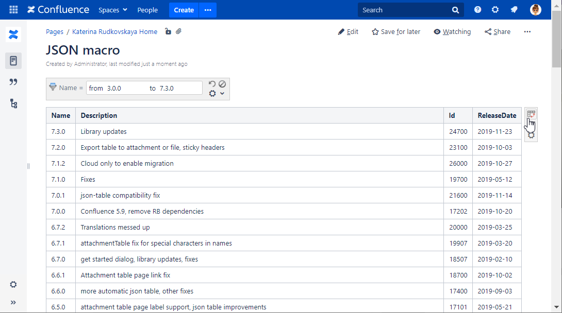Screen dimensions: 562x313
Task: Open the app switcher grid icon
Action: [x=13, y=10]
